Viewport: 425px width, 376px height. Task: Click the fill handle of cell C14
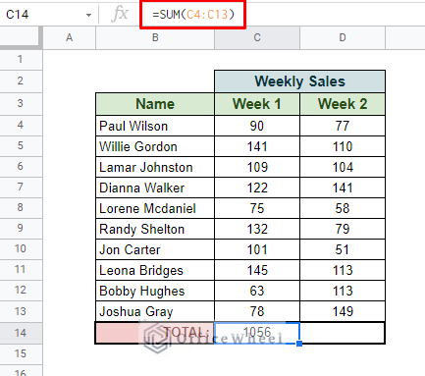[299, 344]
